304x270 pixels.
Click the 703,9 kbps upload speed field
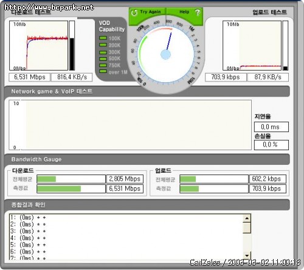coord(226,77)
